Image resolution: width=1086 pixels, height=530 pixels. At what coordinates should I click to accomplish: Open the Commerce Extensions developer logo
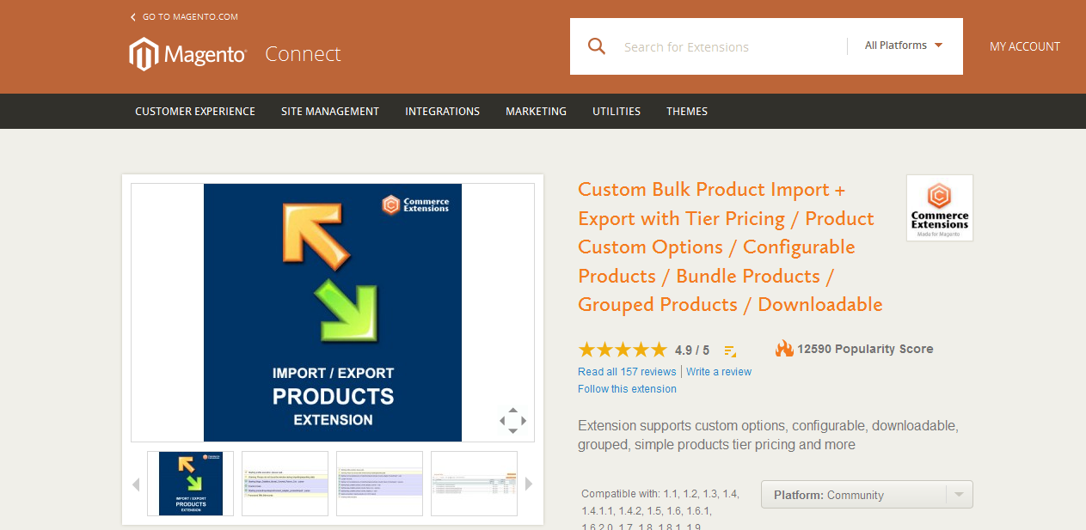pos(940,208)
